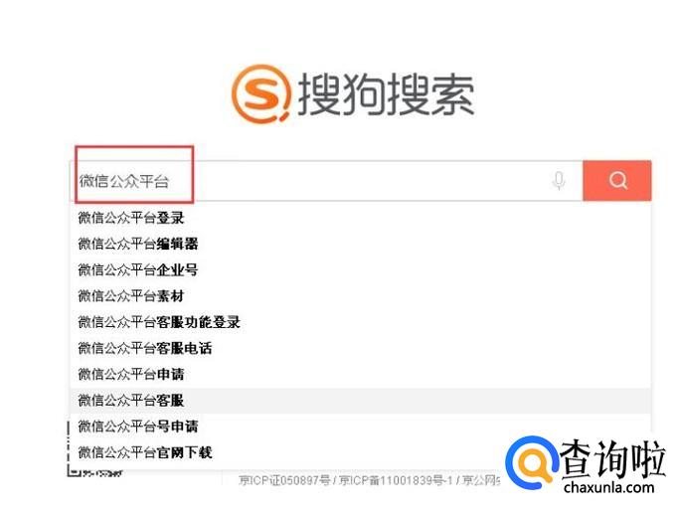The height and width of the screenshot is (518, 678).
Task: Choose suggestion 微信公众平台号申请
Action: (x=360, y=427)
